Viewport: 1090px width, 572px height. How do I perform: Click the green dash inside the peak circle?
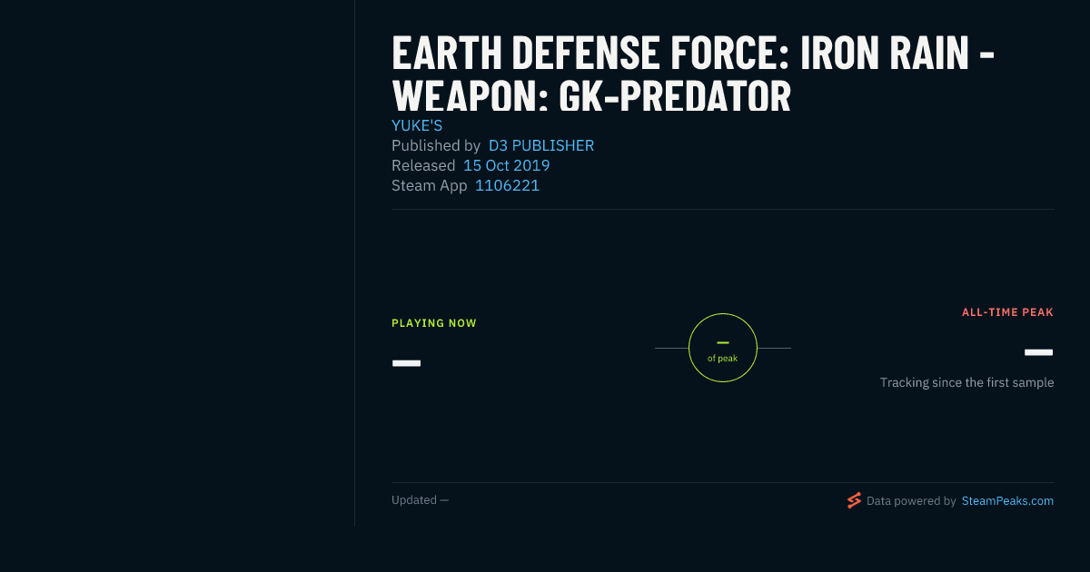click(x=723, y=342)
